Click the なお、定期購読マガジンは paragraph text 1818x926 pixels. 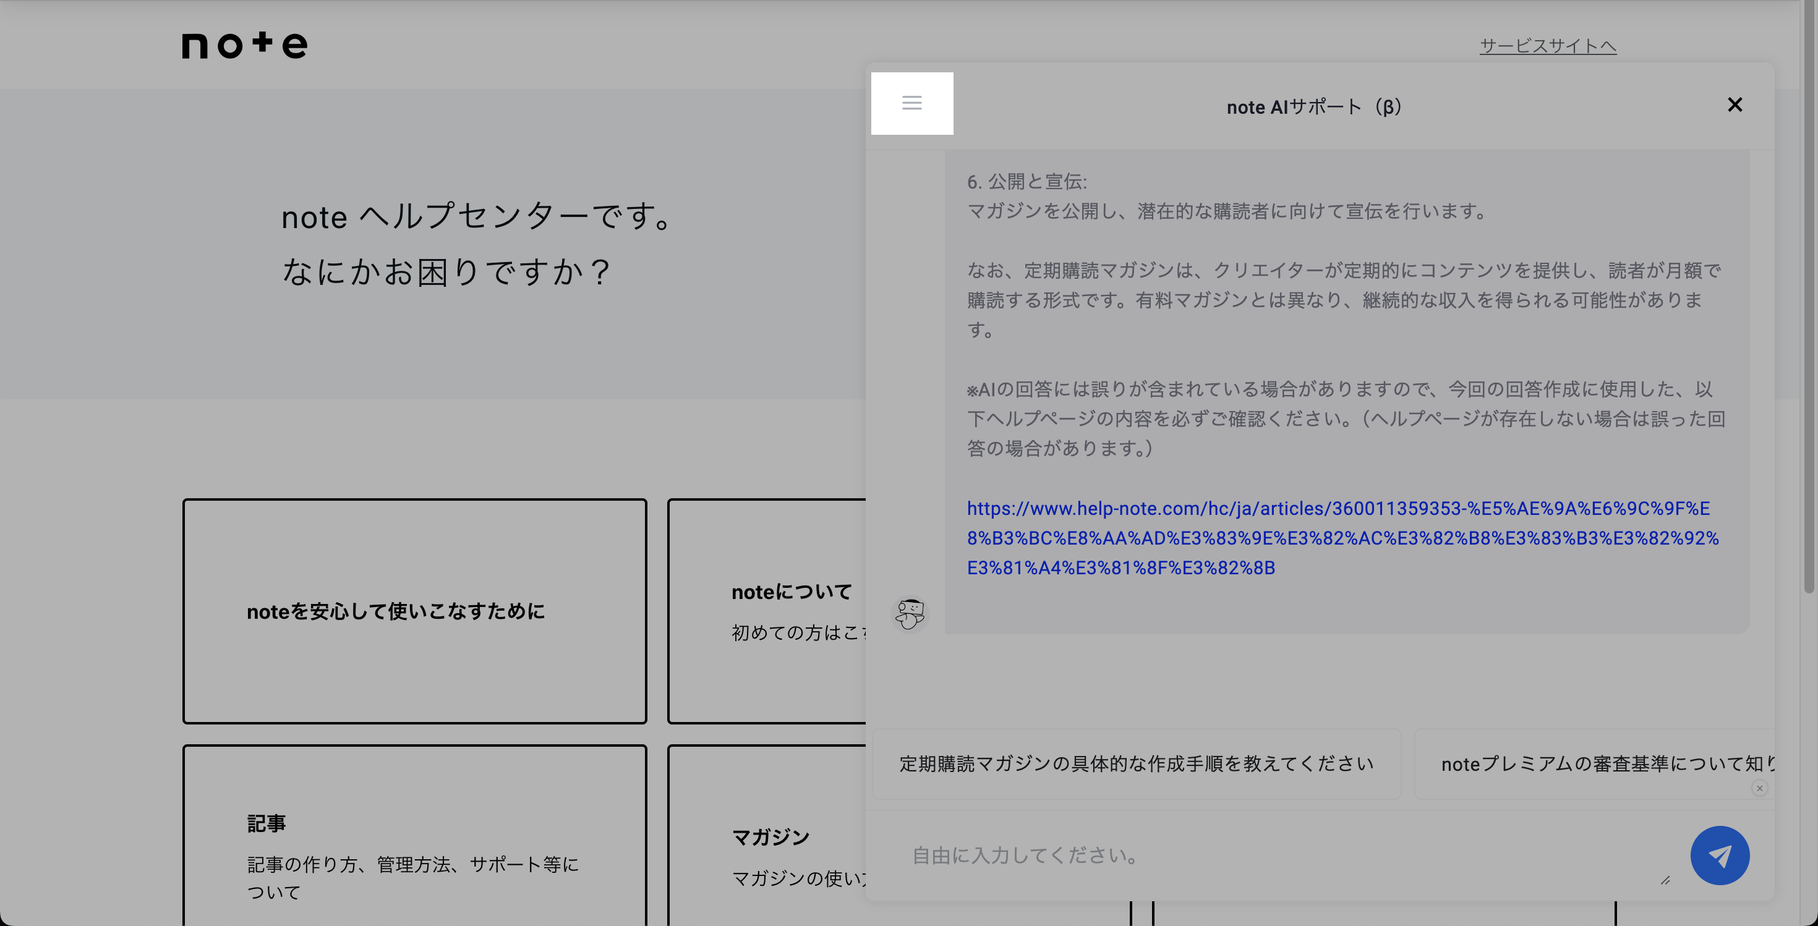pyautogui.click(x=1344, y=300)
